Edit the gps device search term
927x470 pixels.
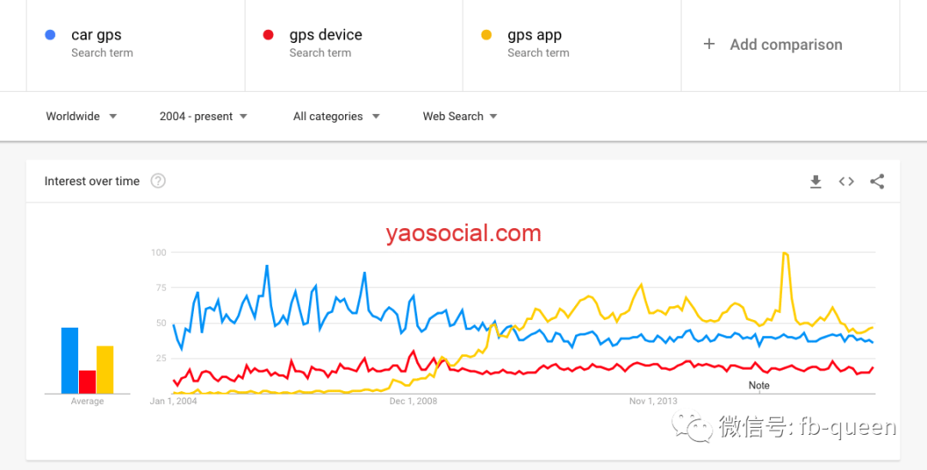325,35
